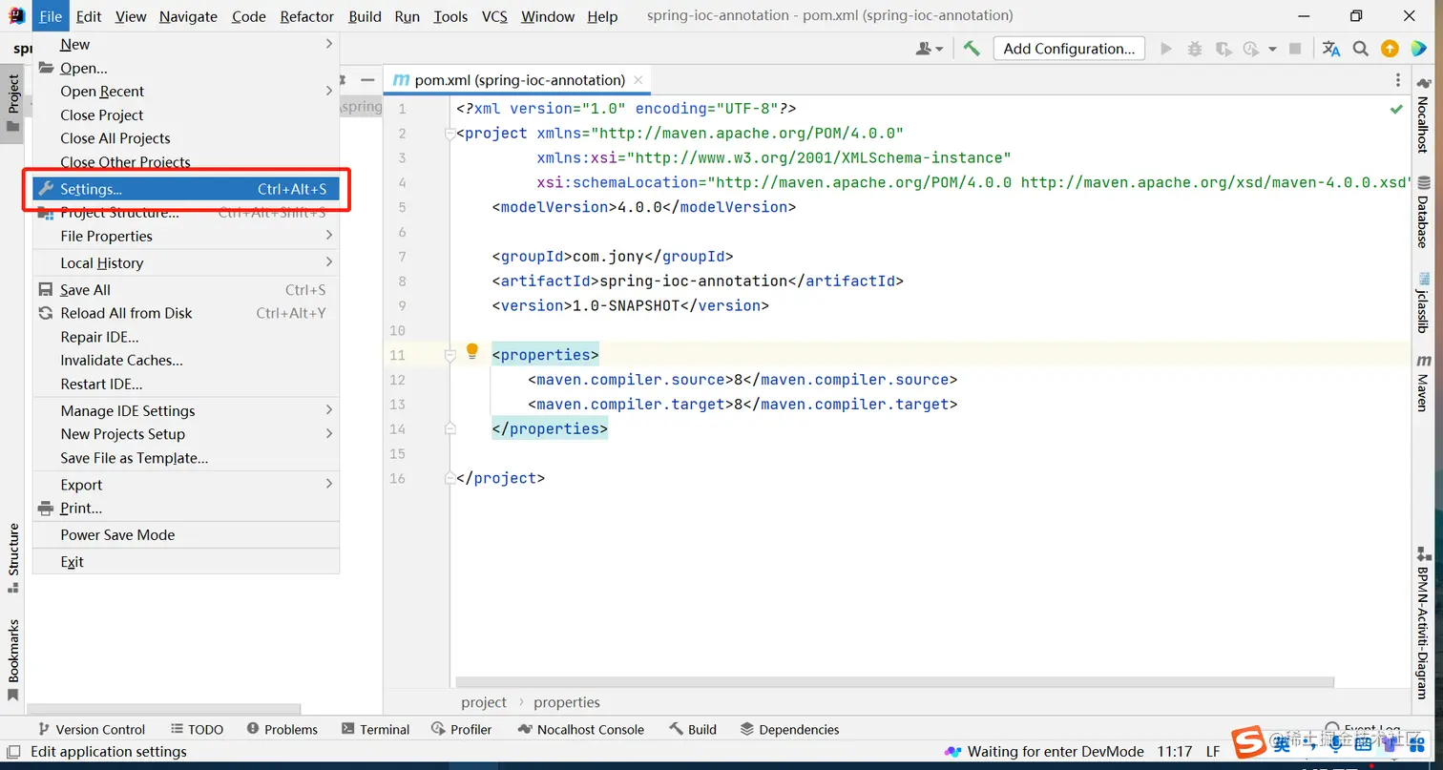Toggle the Project tool window
This screenshot has width=1443, height=770.
click(13, 103)
